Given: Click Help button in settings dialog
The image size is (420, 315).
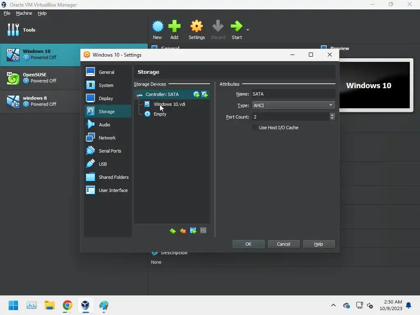Looking at the screenshot, I should (319, 244).
